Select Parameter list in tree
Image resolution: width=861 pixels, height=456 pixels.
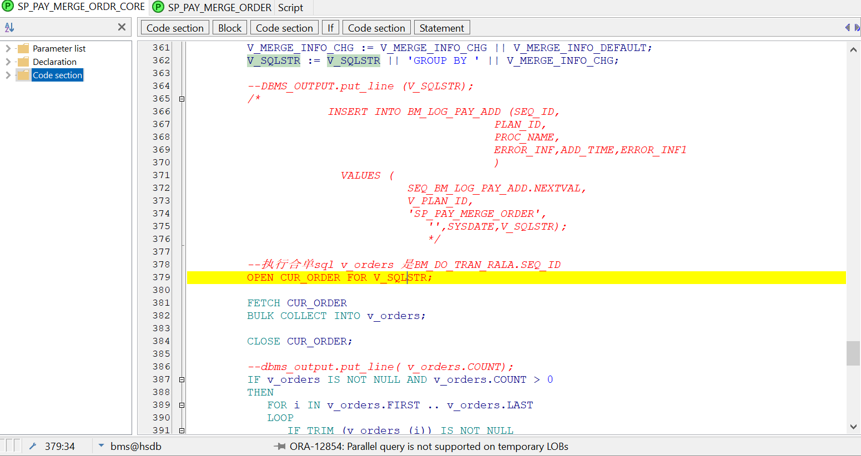pyautogui.click(x=59, y=48)
